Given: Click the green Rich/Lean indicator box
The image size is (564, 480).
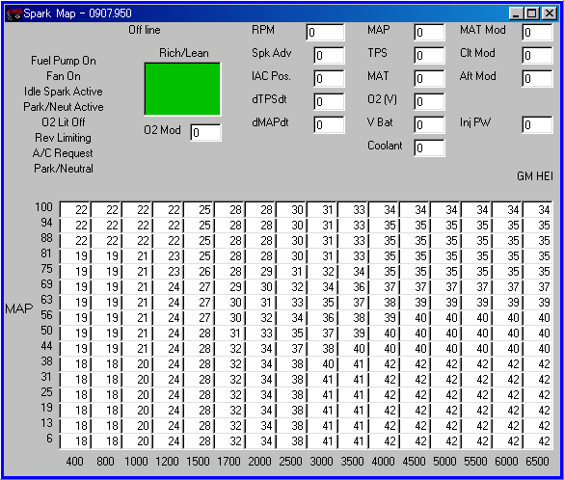Looking at the screenshot, I should [182, 89].
